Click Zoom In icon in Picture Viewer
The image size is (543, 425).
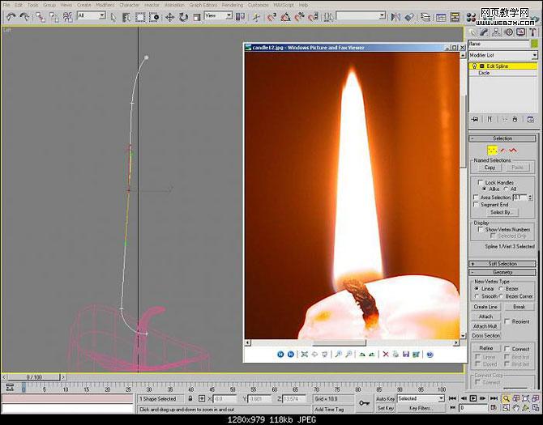coord(338,354)
